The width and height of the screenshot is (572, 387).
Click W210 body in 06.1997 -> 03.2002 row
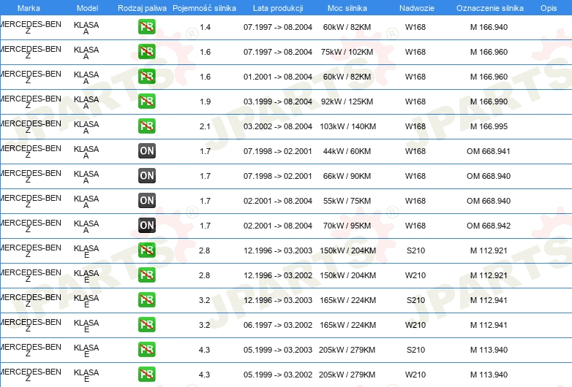click(x=415, y=325)
